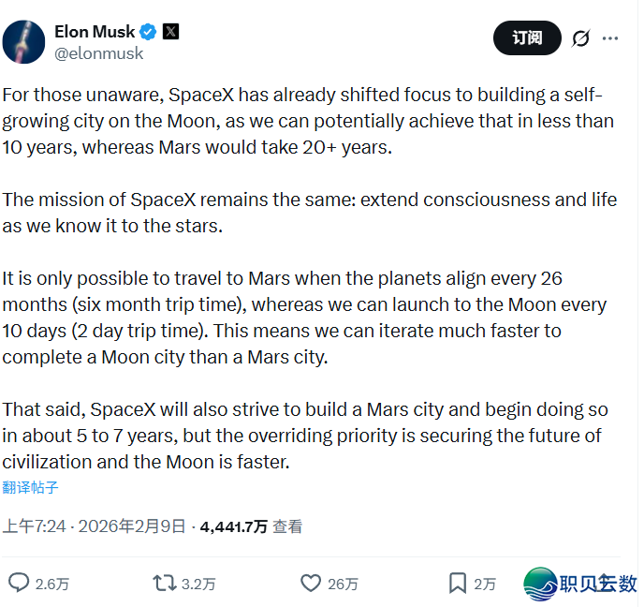The width and height of the screenshot is (644, 607).
Task: Click the blue verified checkmark badge
Action: coord(148,32)
